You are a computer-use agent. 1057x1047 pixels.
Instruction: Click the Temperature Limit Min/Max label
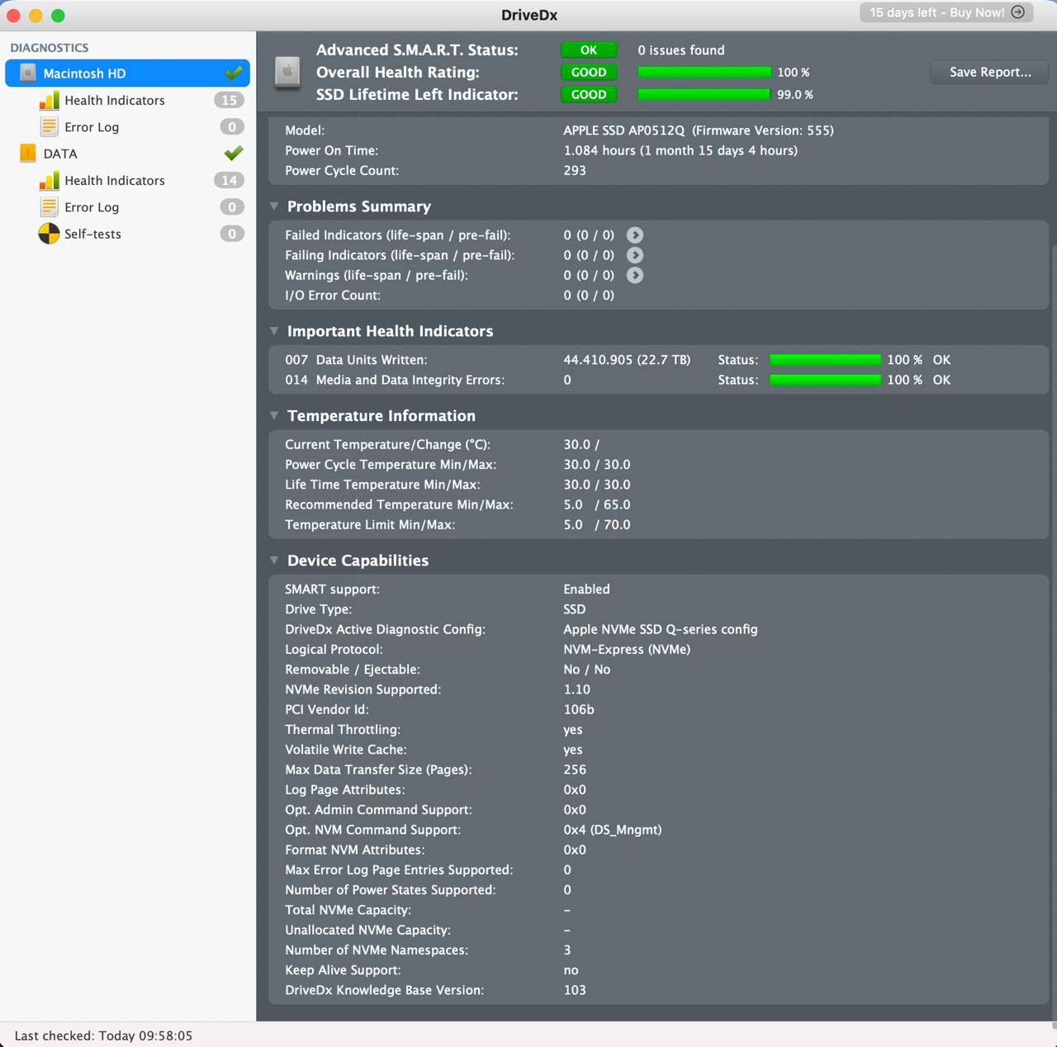point(370,525)
